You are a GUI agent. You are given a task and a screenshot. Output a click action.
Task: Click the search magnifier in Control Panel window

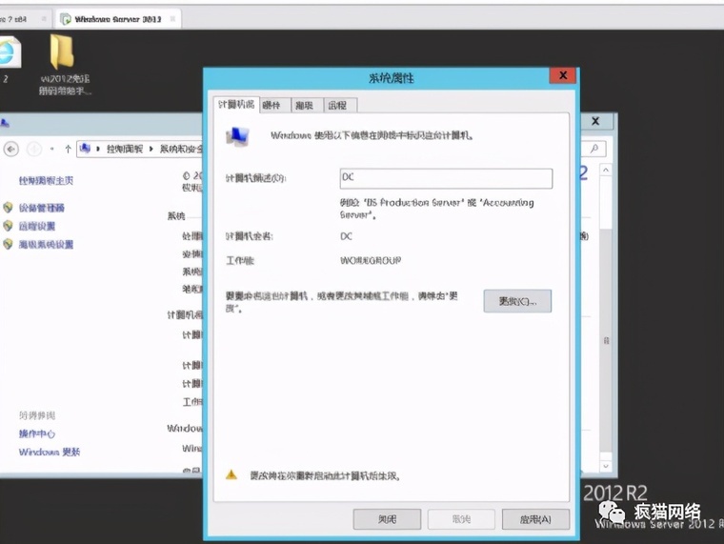[x=594, y=149]
